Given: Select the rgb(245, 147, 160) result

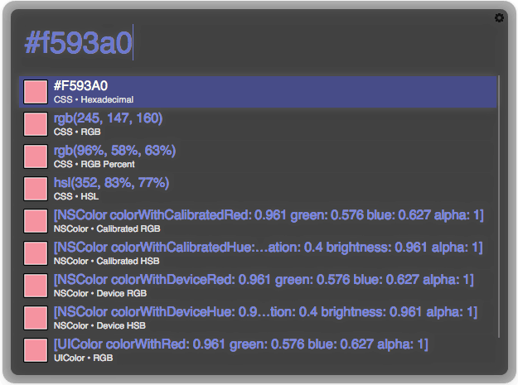Looking at the screenshot, I should click(x=258, y=124).
